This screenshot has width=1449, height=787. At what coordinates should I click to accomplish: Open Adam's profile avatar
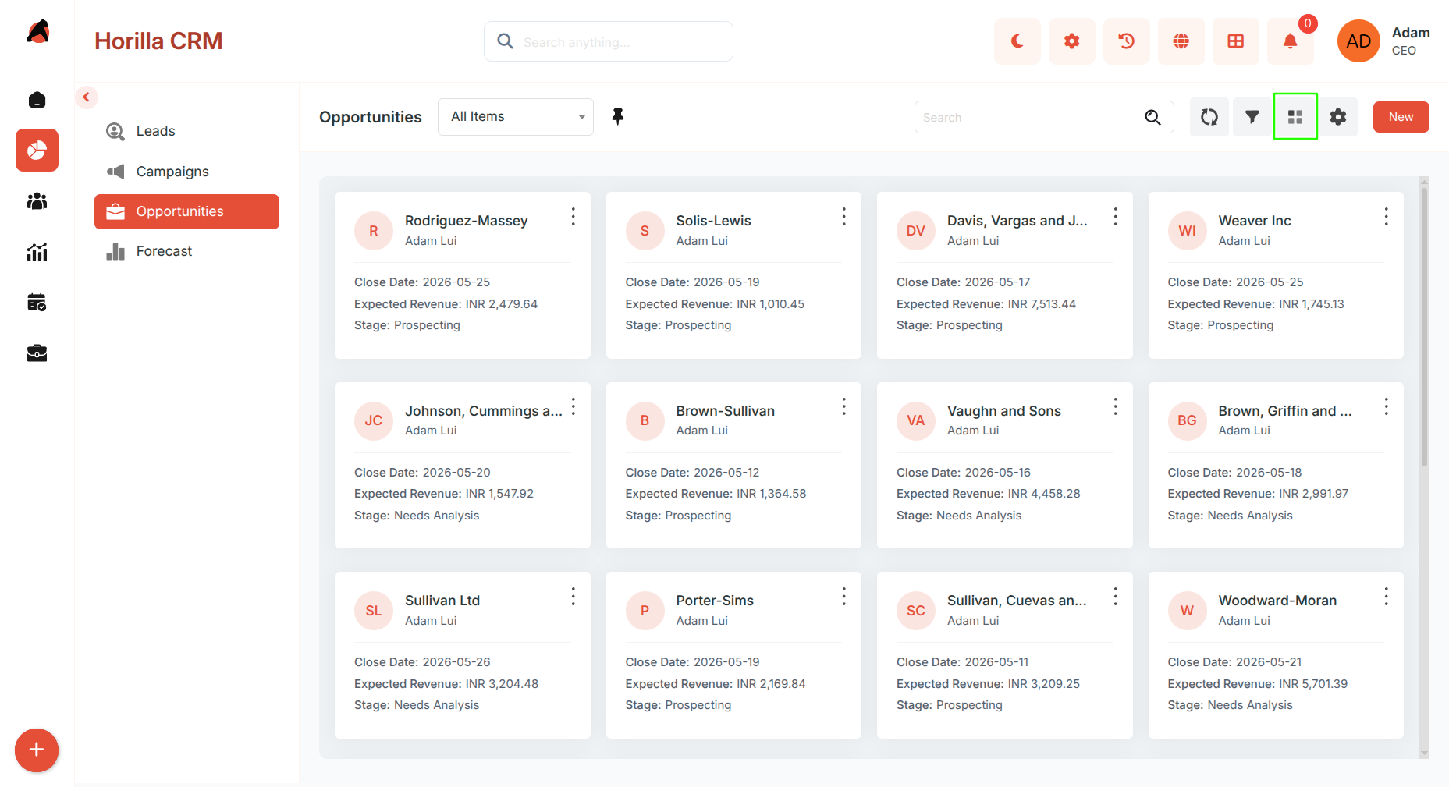pyautogui.click(x=1358, y=41)
